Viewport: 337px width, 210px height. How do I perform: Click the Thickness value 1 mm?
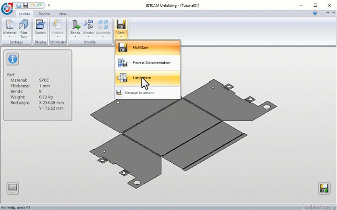tap(44, 86)
